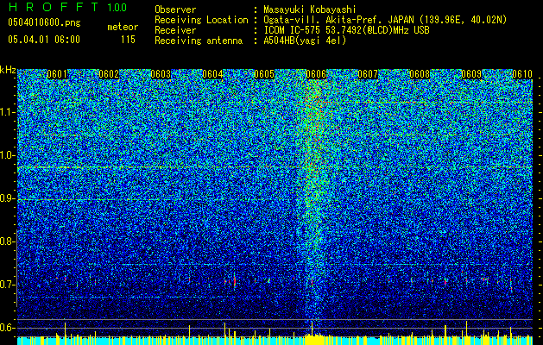Click the ICOM IC-575 53.7492 MHz receiver text
This screenshot has height=345, width=543.
pyautogui.click(x=346, y=30)
